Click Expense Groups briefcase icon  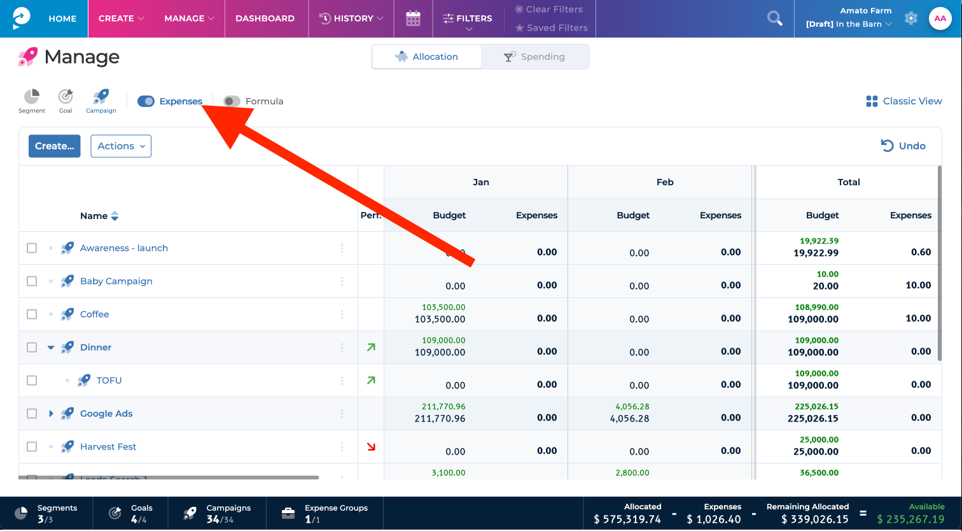(288, 513)
